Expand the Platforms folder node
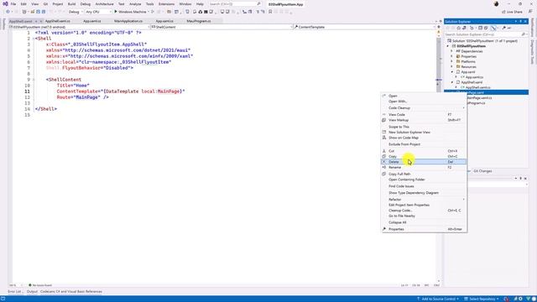The width and height of the screenshot is (537, 302). (x=451, y=61)
